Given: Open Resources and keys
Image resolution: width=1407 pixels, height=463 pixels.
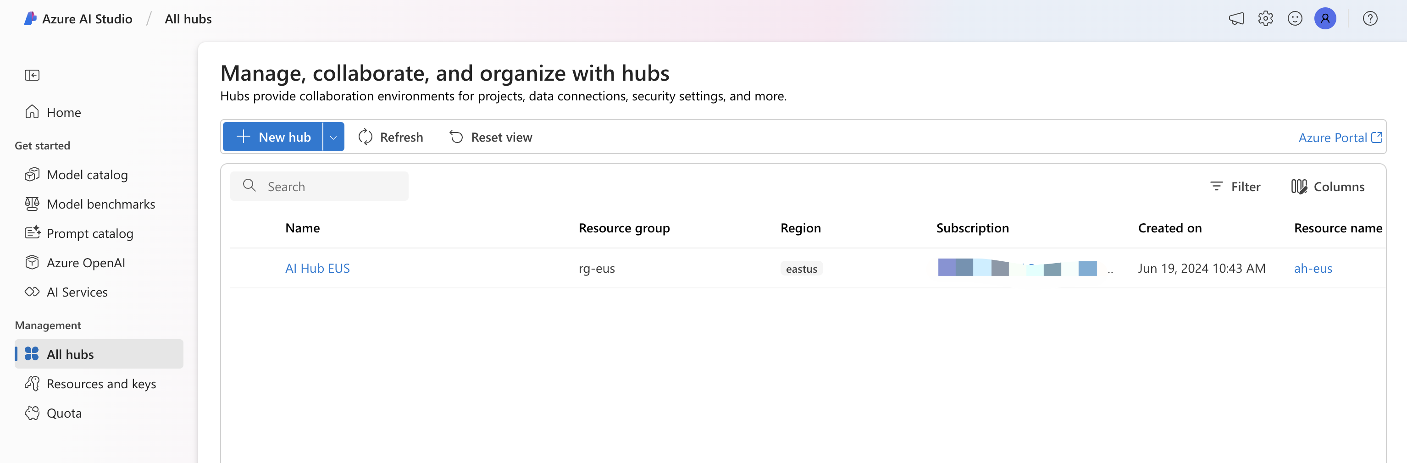Looking at the screenshot, I should click(99, 384).
